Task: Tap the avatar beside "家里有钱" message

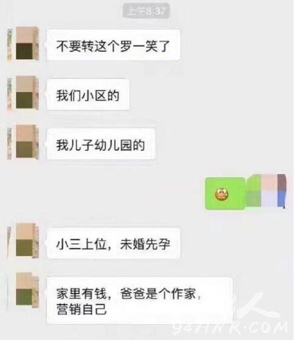Action: point(24,290)
